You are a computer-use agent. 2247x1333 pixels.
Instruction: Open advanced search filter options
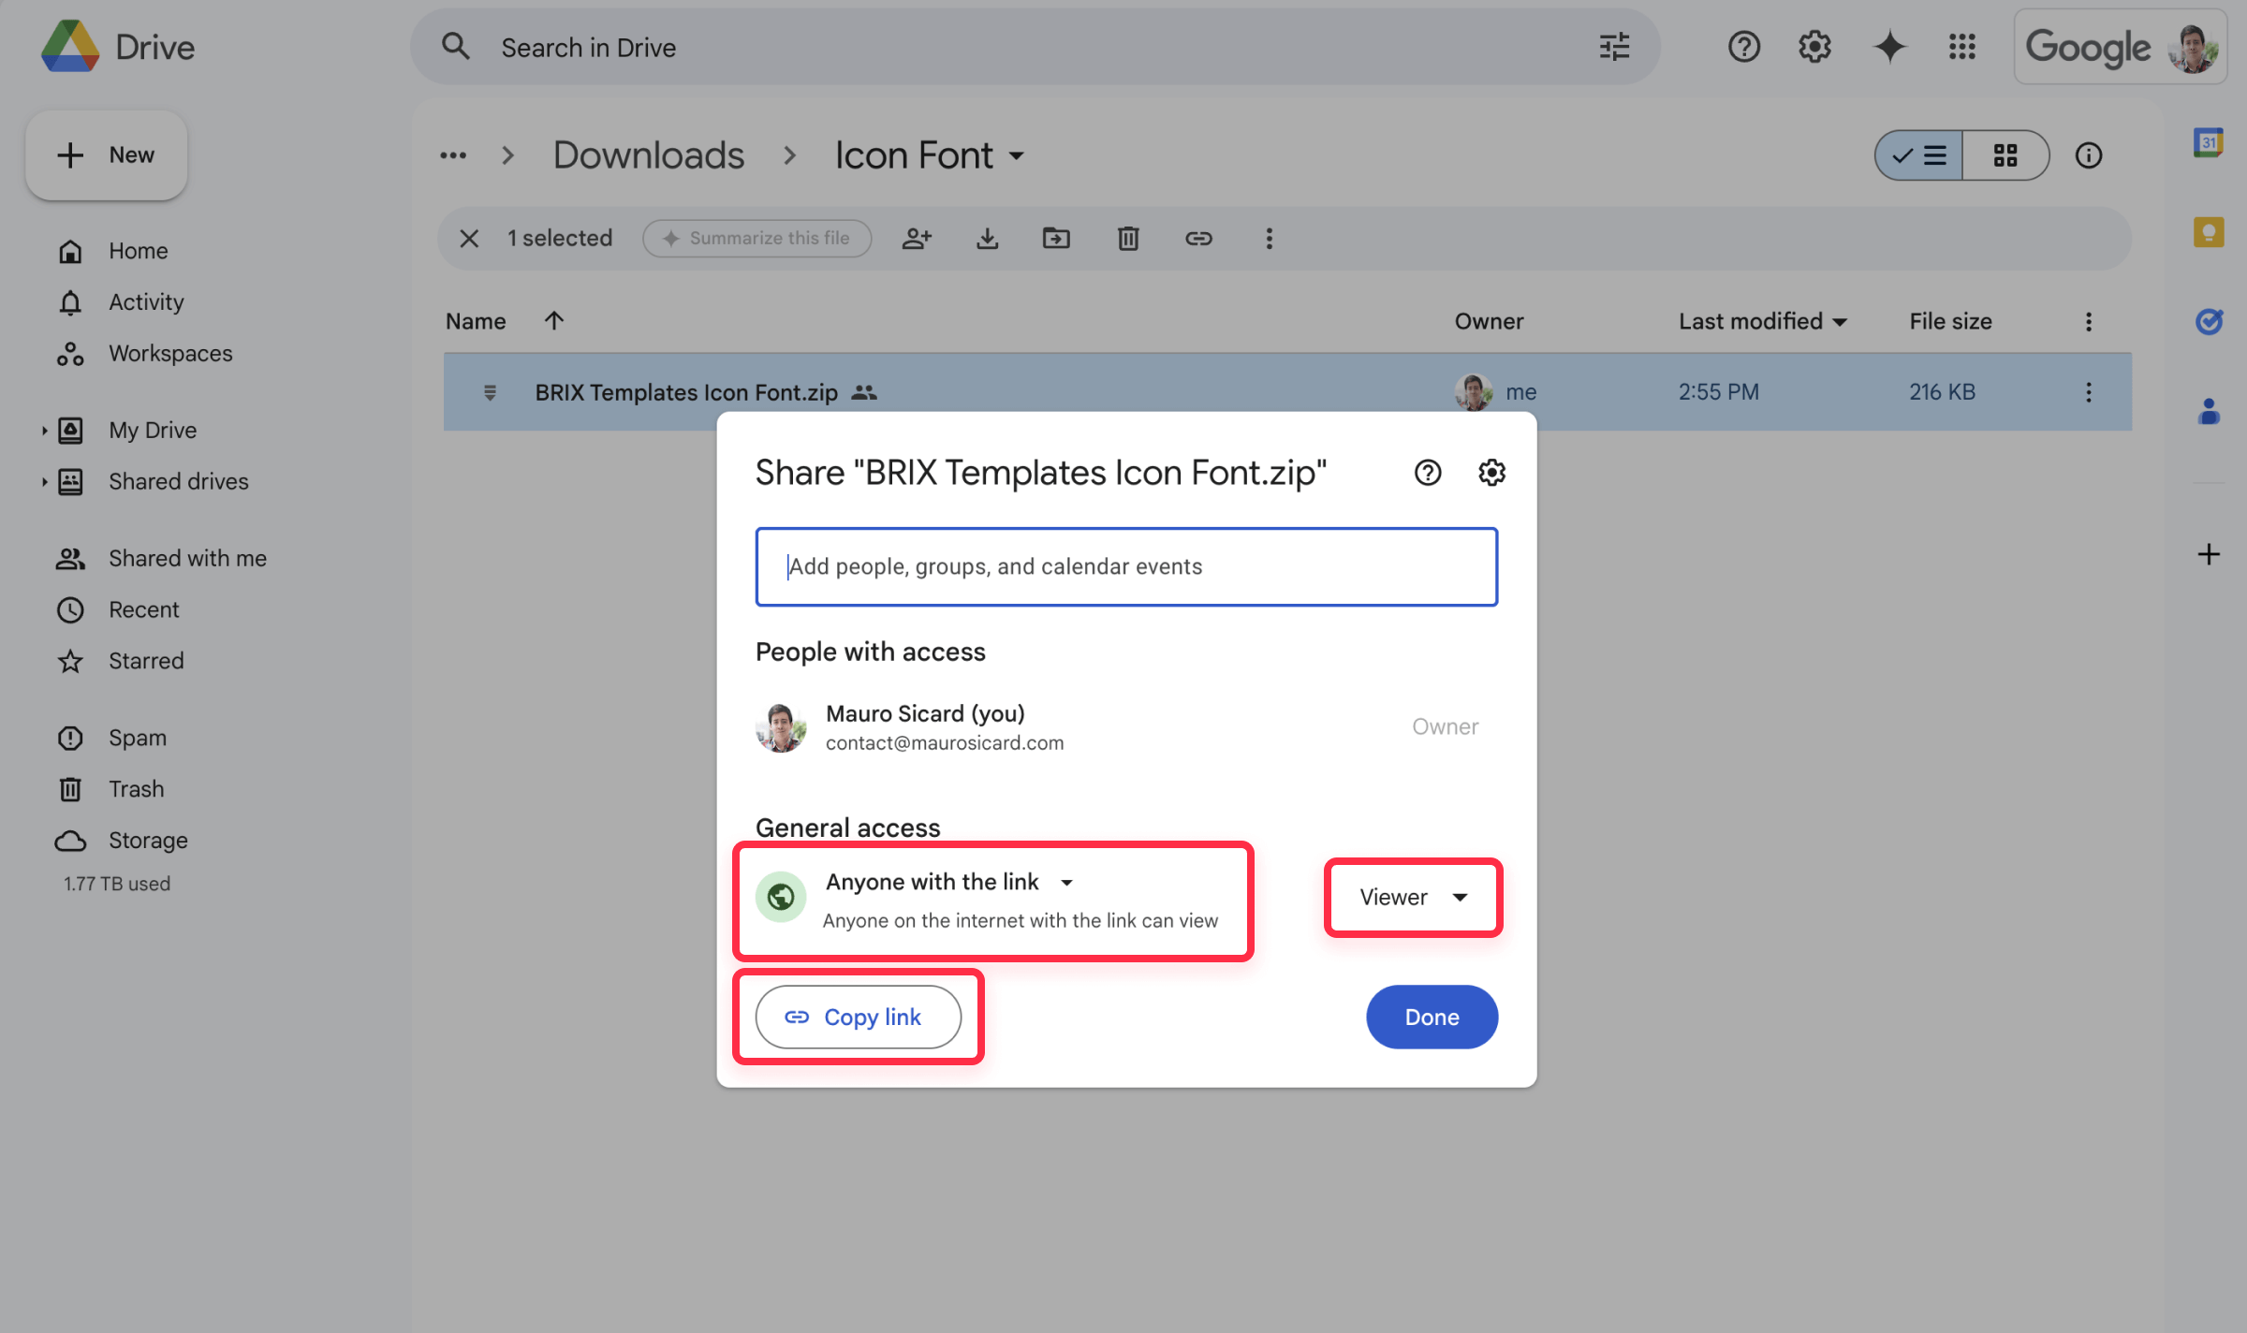(1614, 47)
